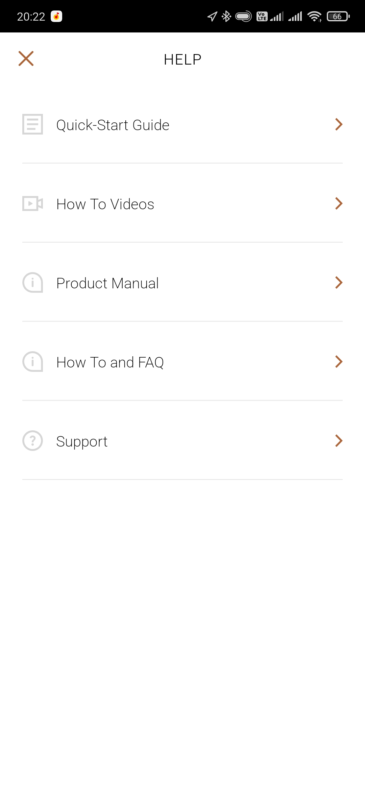This screenshot has width=365, height=791.
Task: Open the Product Manual text link
Action: 107,283
